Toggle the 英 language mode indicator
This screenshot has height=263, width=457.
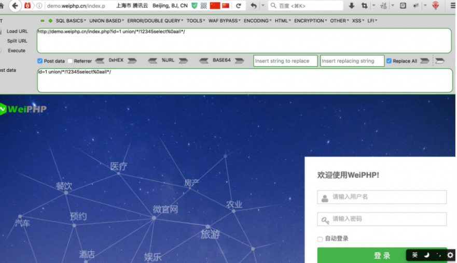click(415, 255)
